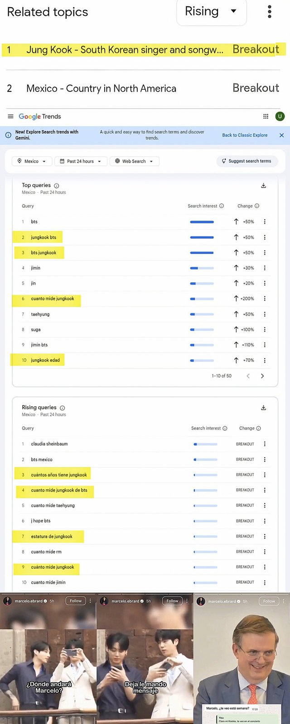Download the Top queries data
The image size is (290, 724).
[263, 186]
